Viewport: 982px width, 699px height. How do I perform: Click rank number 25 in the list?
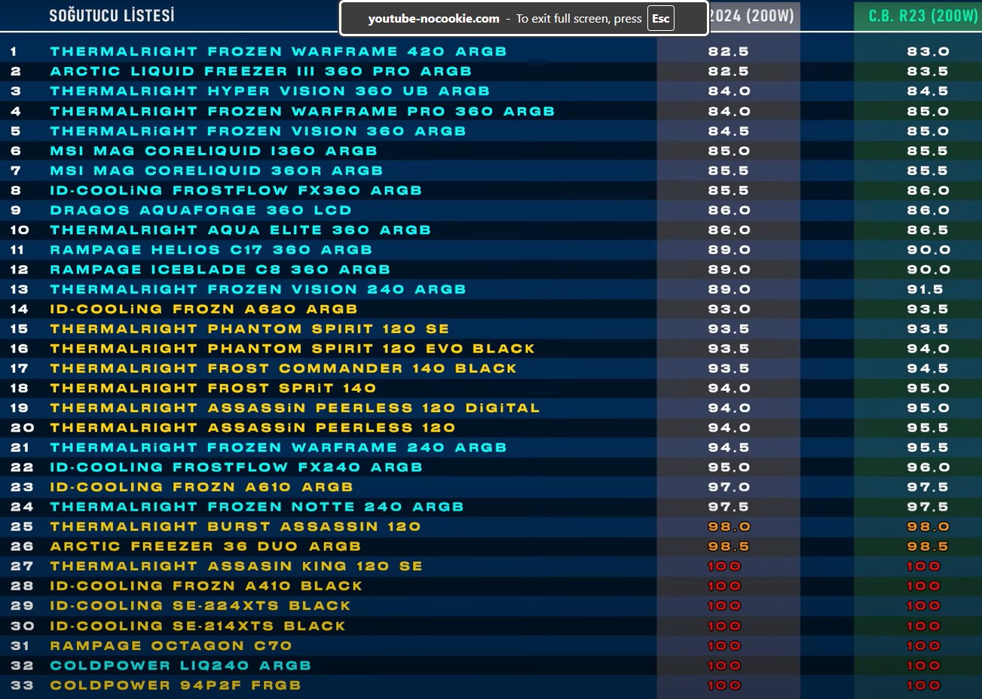pos(23,527)
